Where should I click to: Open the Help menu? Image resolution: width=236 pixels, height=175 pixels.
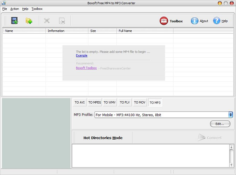(x=25, y=9)
